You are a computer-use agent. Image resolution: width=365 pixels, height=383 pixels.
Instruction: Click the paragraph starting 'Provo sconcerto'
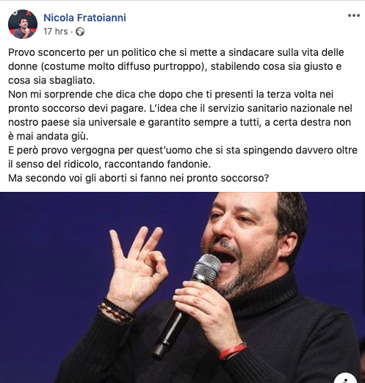(176, 66)
